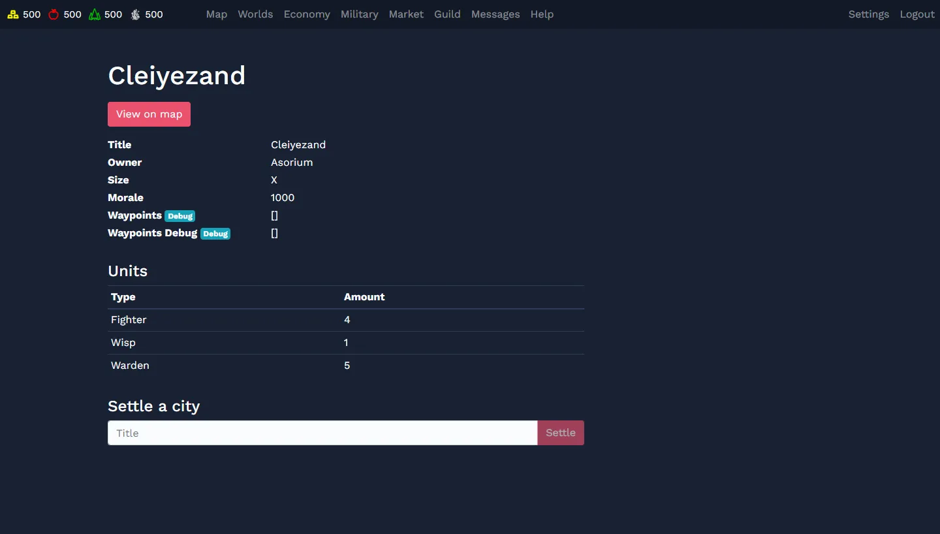Click the Logout link
The width and height of the screenshot is (940, 534).
[917, 14]
